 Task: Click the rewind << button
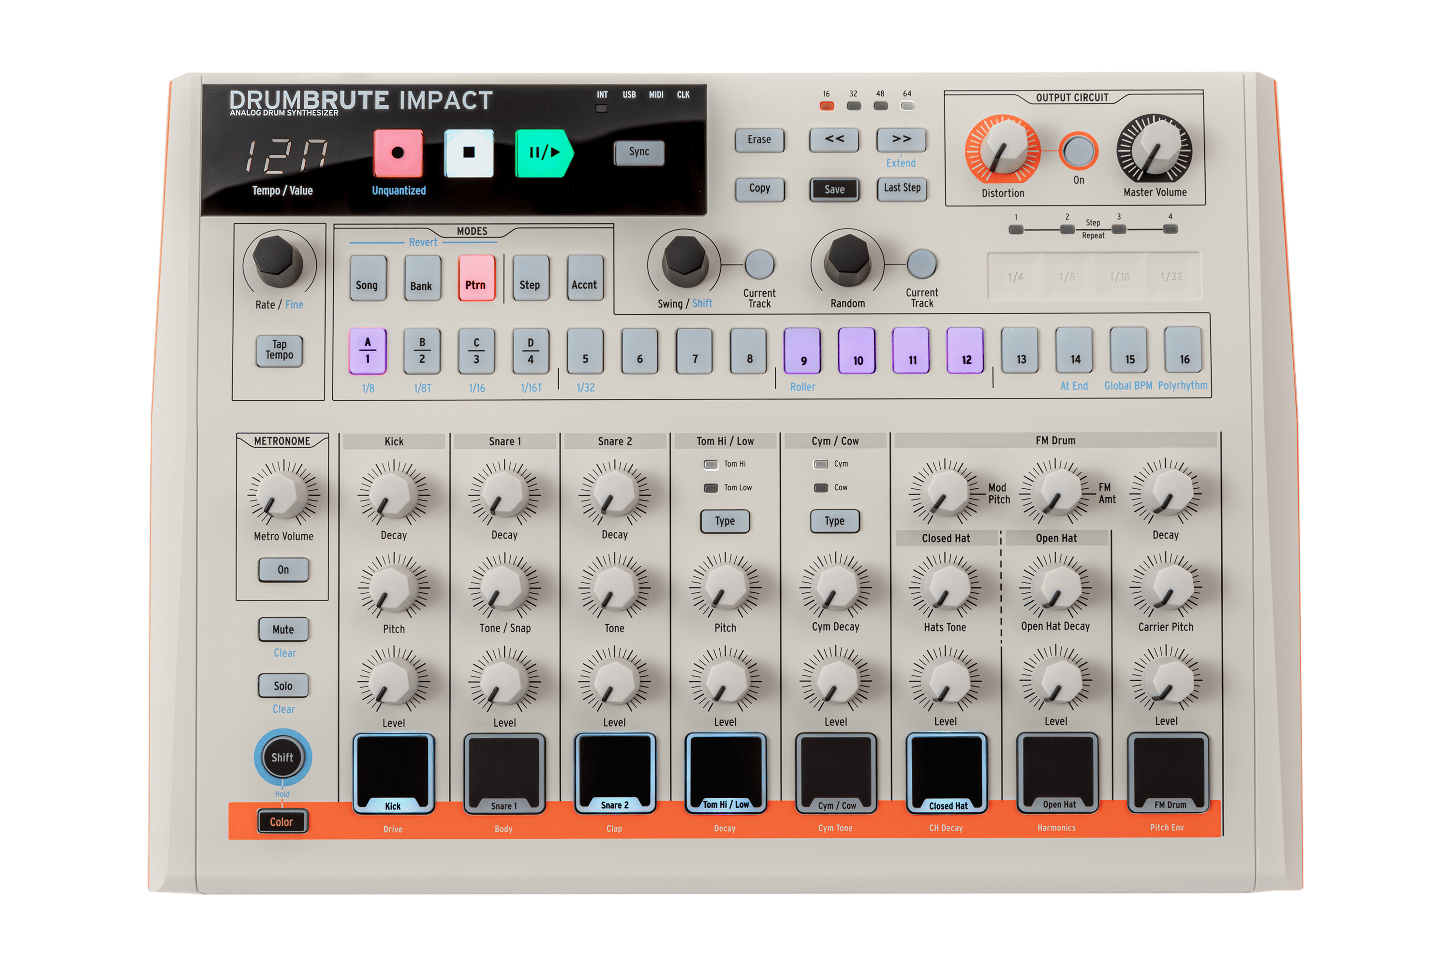834,139
